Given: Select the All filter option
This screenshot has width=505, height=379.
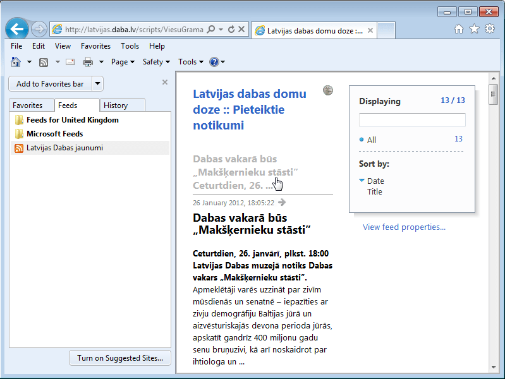Looking at the screenshot, I should pos(372,140).
